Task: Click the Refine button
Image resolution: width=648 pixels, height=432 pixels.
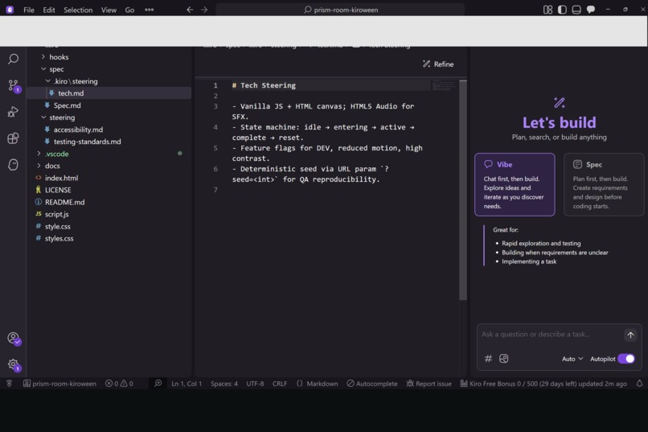Action: click(x=438, y=64)
